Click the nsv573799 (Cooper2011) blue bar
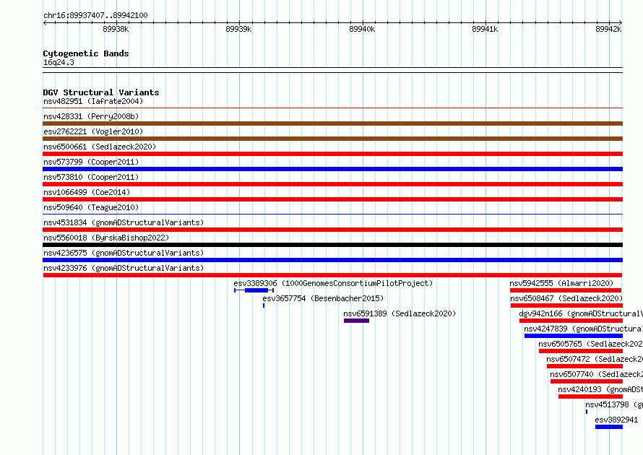The height and width of the screenshot is (455, 643). coord(332,169)
